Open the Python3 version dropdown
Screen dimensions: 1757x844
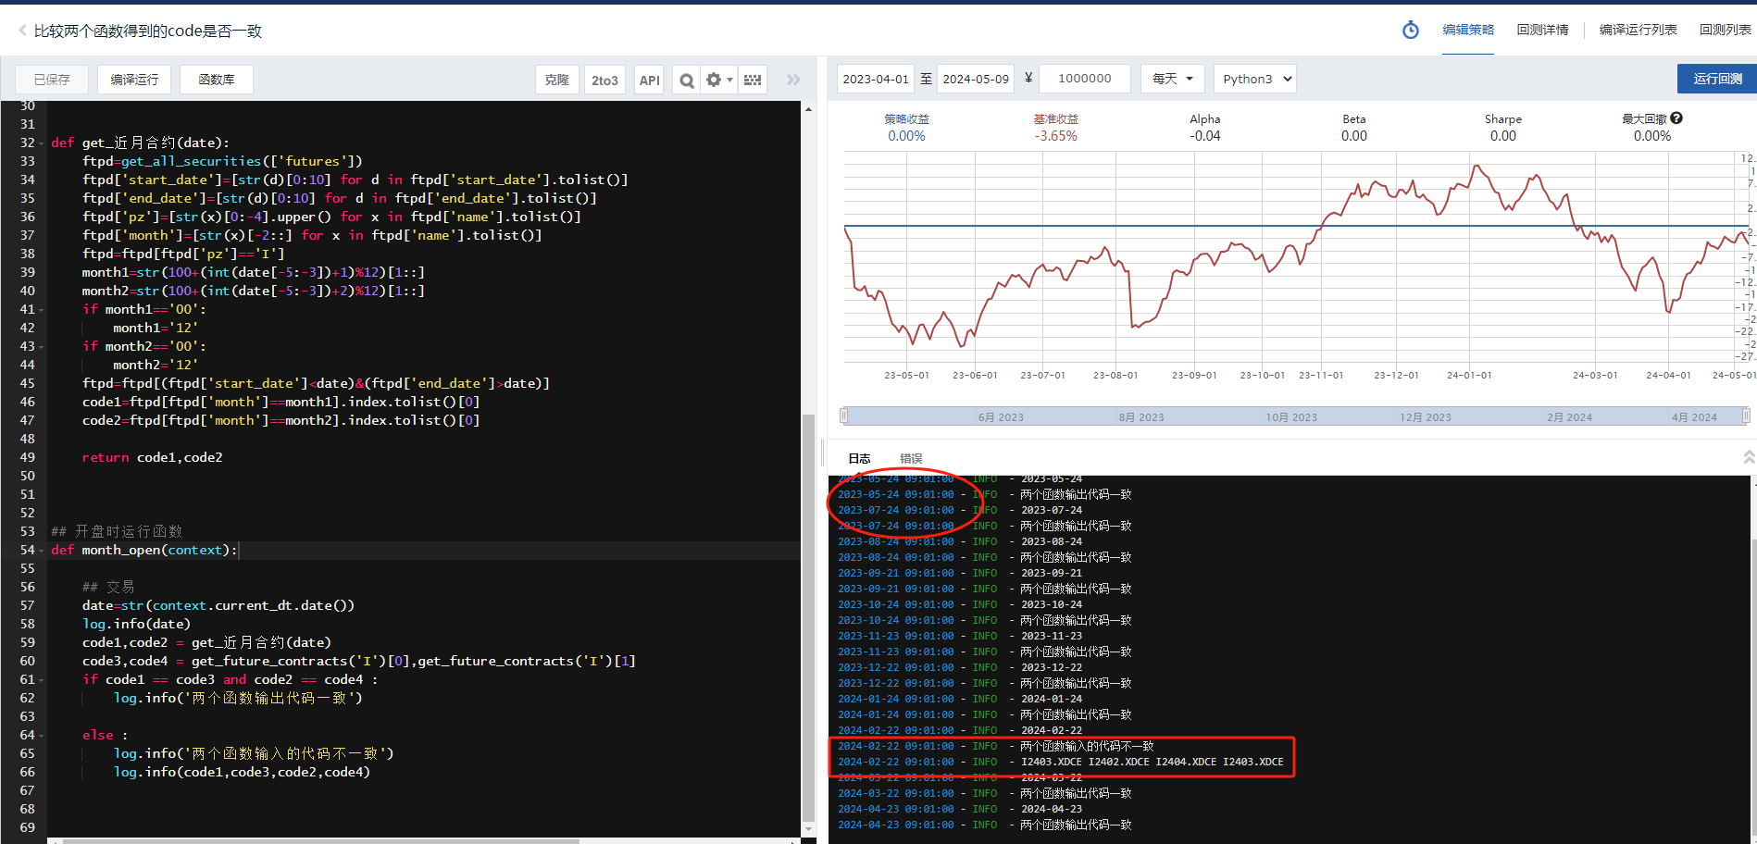coord(1255,79)
